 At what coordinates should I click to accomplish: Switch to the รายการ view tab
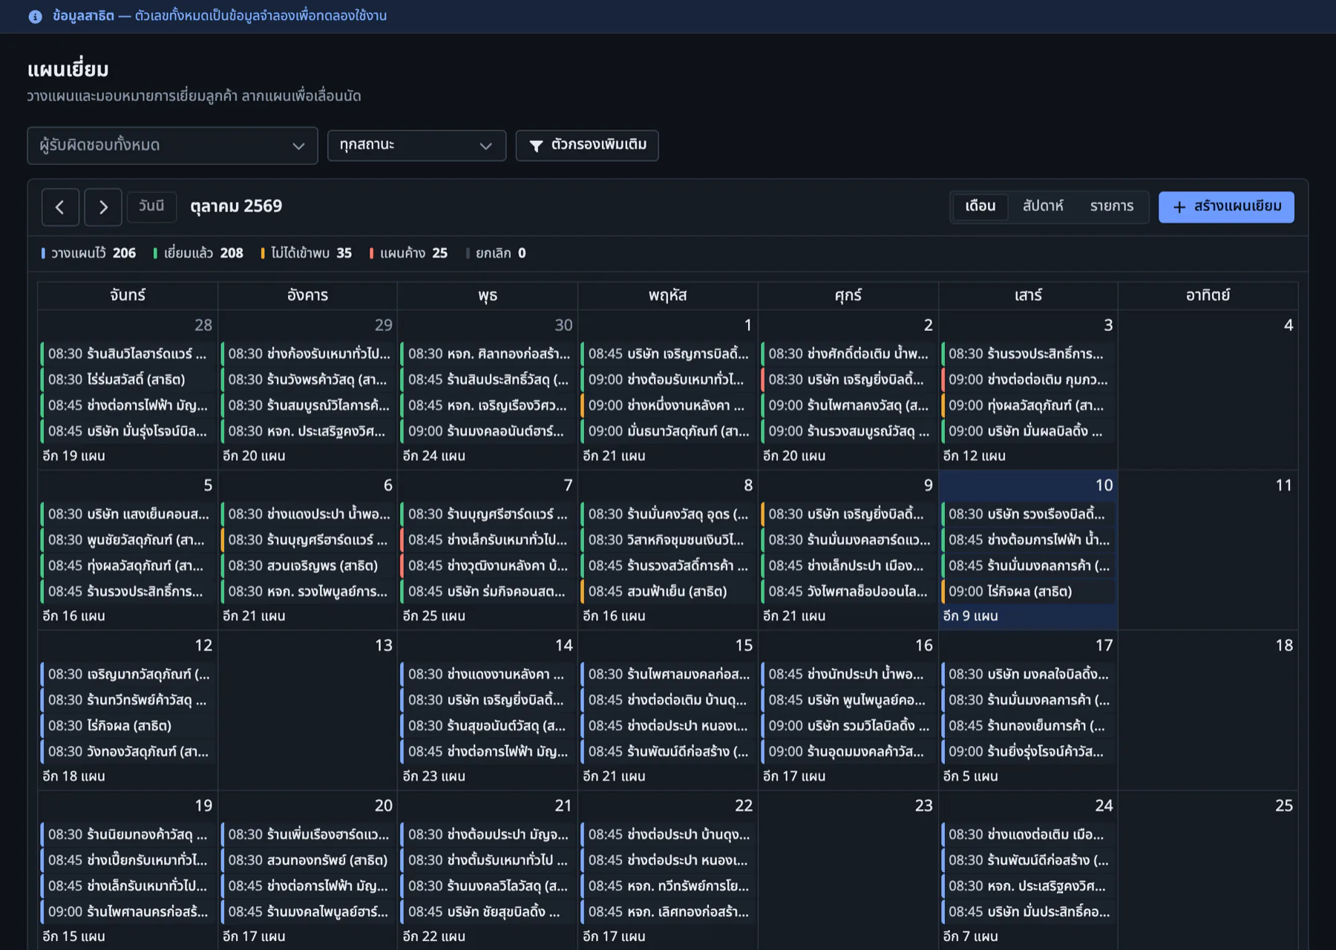(1112, 206)
